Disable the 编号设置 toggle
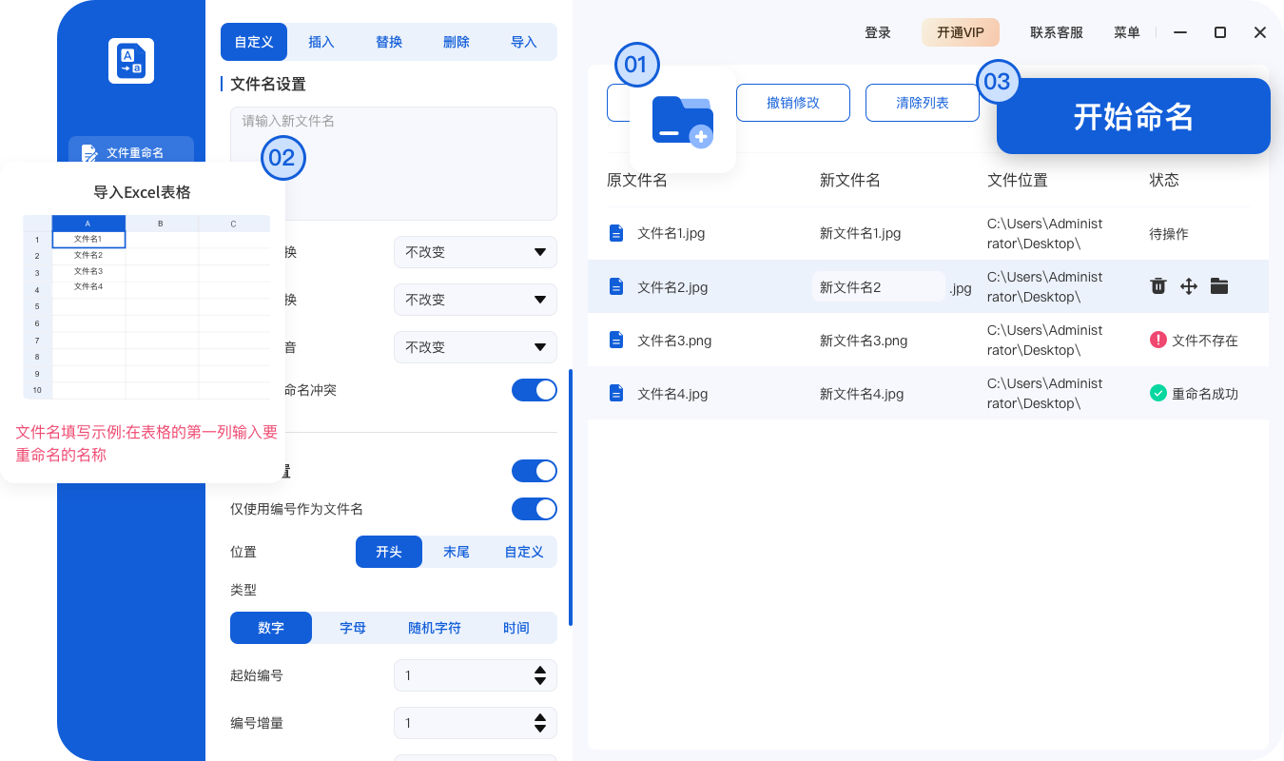Screen dimensions: 1284x761 click(x=534, y=470)
